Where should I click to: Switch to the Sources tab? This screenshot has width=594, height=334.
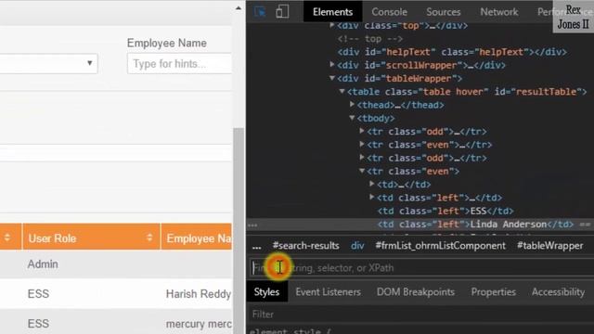pos(444,12)
